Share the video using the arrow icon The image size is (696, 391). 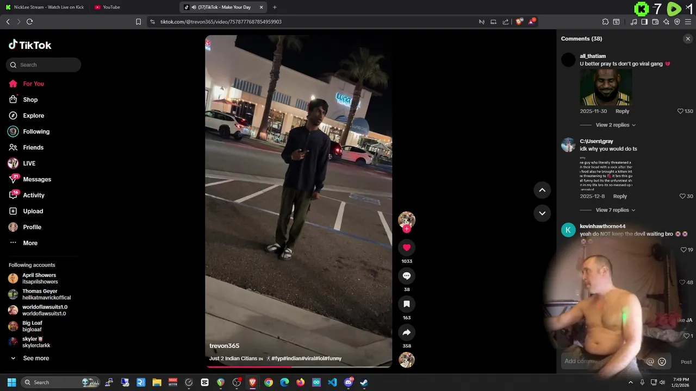pyautogui.click(x=406, y=332)
